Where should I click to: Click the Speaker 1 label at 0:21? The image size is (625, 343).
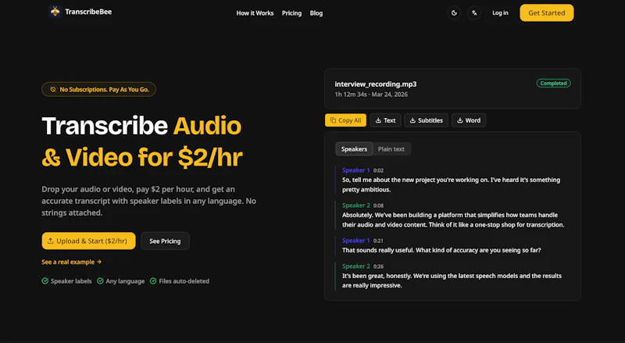point(356,241)
